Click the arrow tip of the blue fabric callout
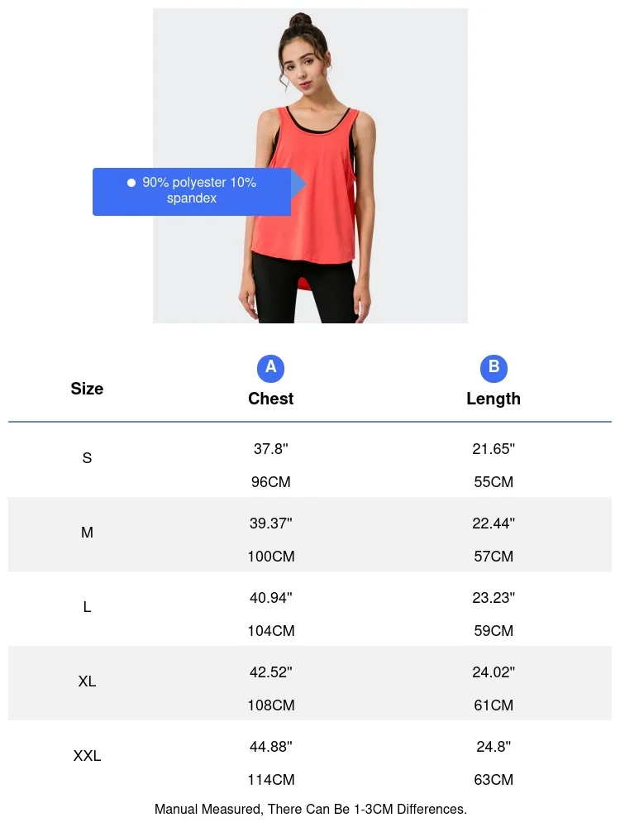The height and width of the screenshot is (827, 620). coord(303,184)
